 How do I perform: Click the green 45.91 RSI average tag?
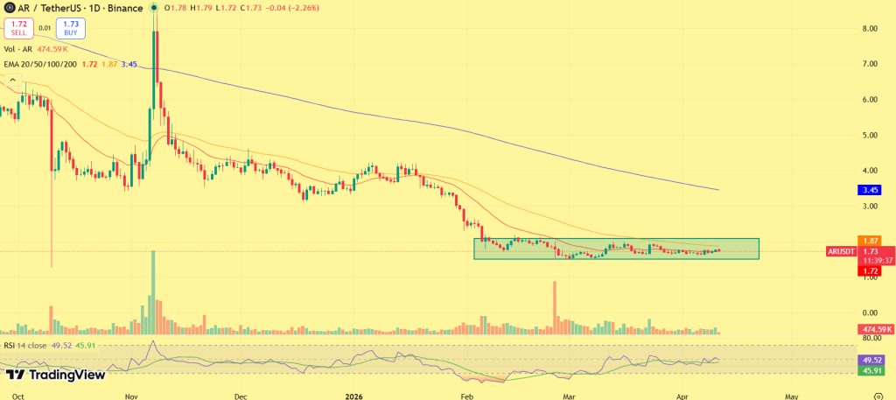(x=870, y=370)
